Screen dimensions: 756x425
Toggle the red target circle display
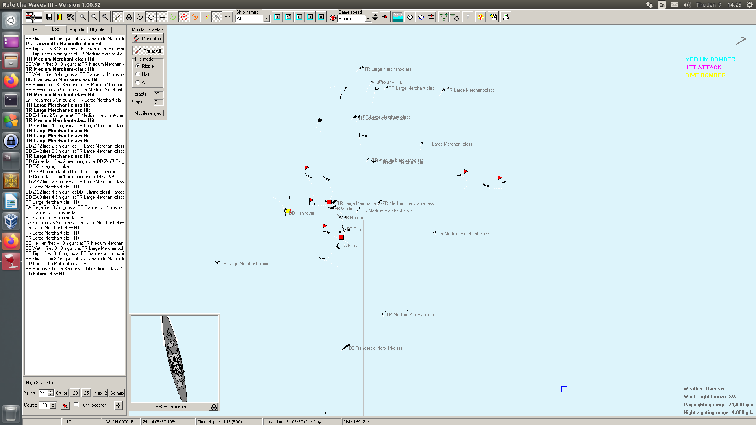(x=184, y=17)
